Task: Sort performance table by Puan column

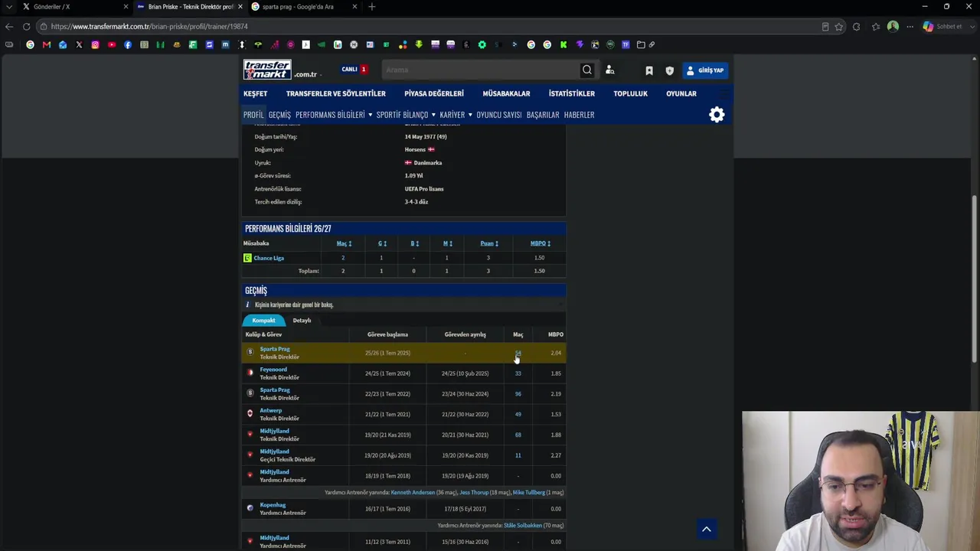Action: click(x=489, y=243)
